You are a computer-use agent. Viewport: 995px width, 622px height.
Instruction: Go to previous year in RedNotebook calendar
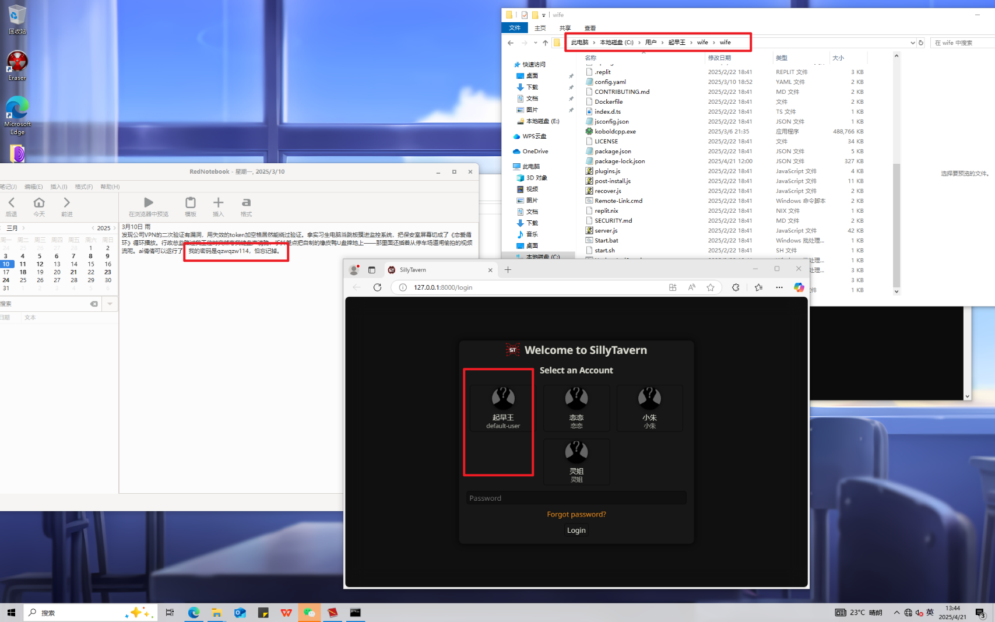(x=93, y=228)
